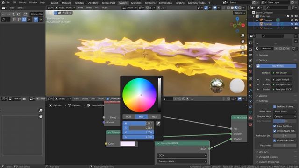Select Solid viewport shading icon
Screen dimensions: 299x168
(232, 8)
